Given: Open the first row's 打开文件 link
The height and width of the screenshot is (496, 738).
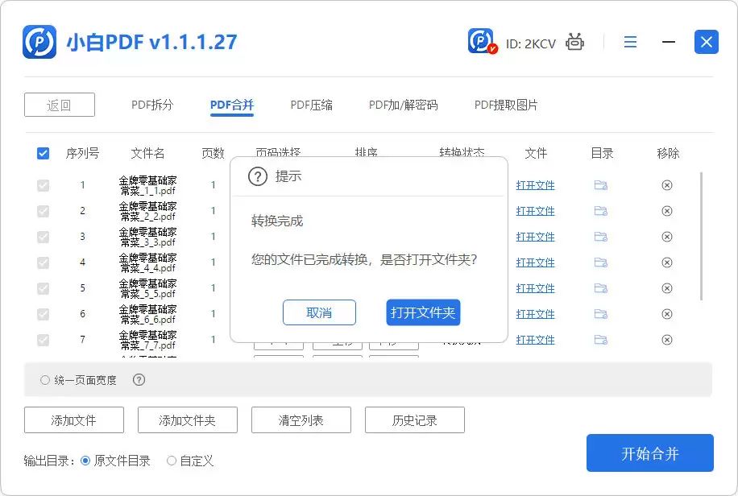Looking at the screenshot, I should click(537, 185).
